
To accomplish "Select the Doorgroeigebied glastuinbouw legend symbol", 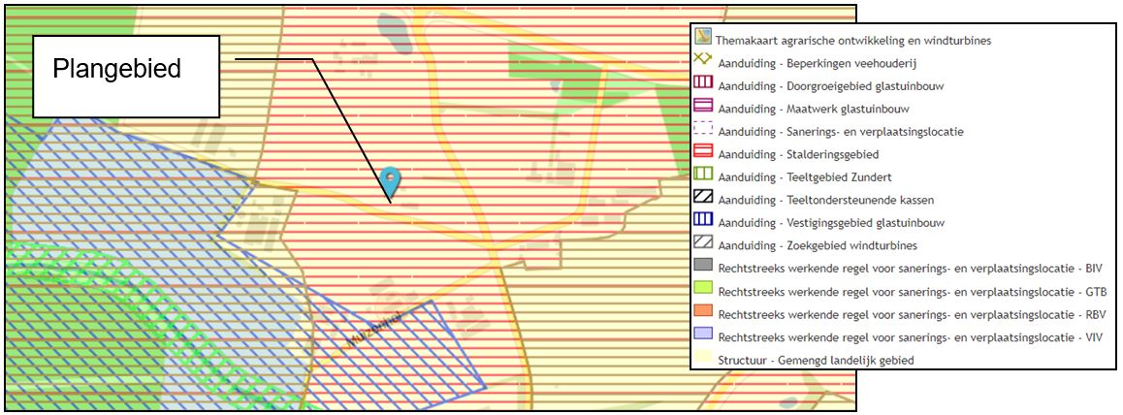I will [x=702, y=83].
